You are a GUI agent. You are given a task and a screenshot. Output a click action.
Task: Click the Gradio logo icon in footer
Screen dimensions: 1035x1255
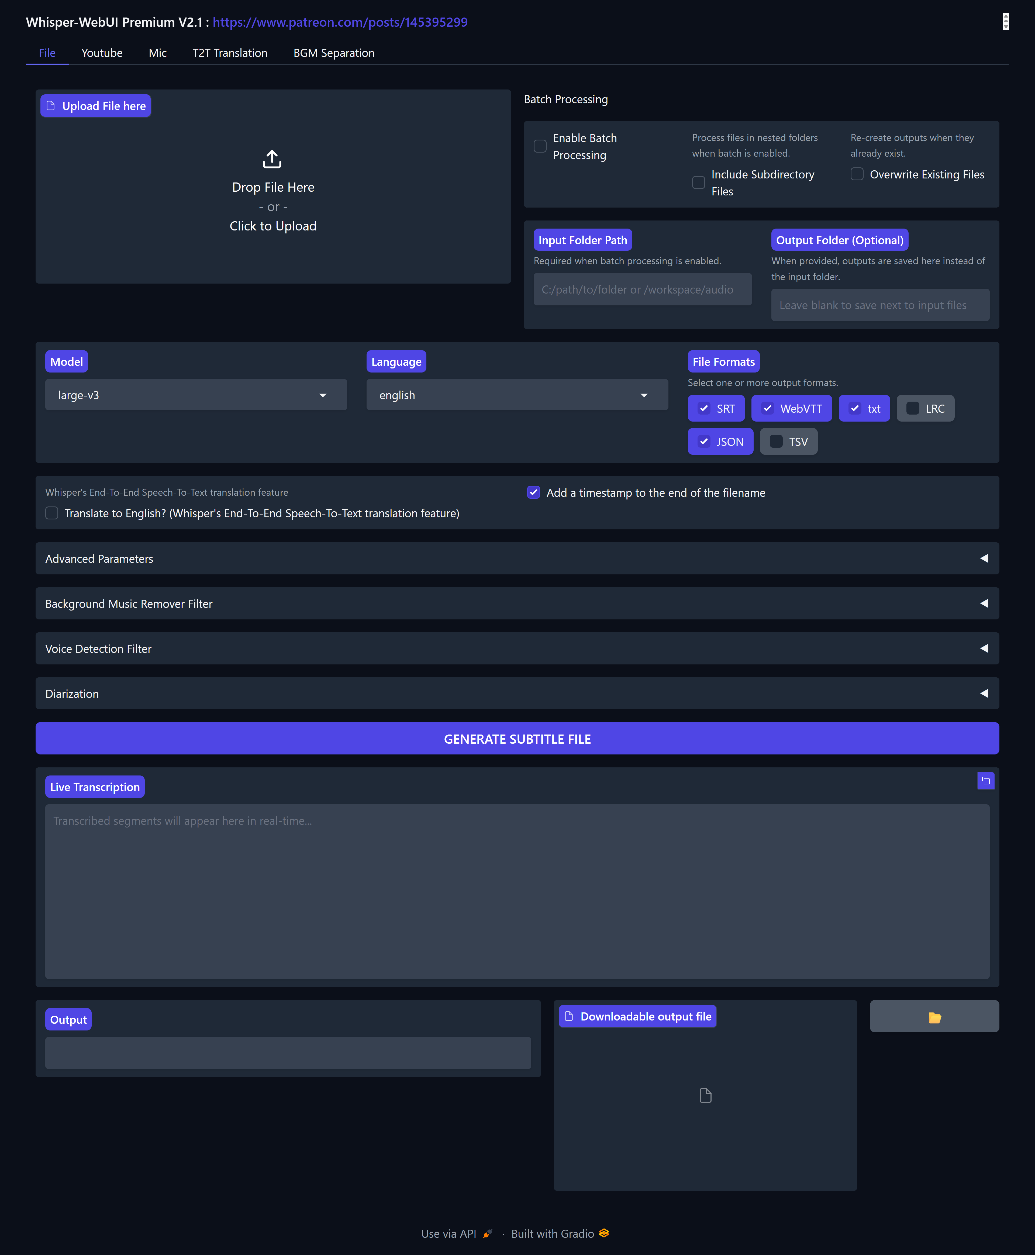point(604,1233)
